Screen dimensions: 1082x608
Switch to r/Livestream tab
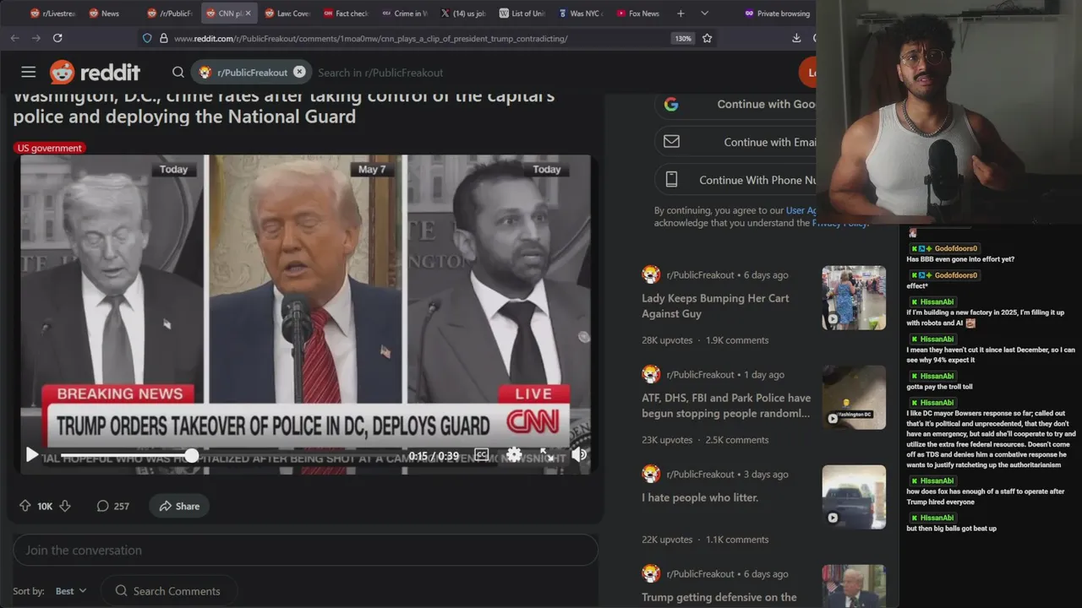click(x=52, y=14)
